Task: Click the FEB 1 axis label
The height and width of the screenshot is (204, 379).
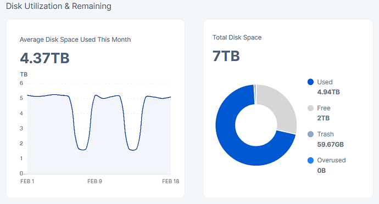Action: click(x=27, y=182)
